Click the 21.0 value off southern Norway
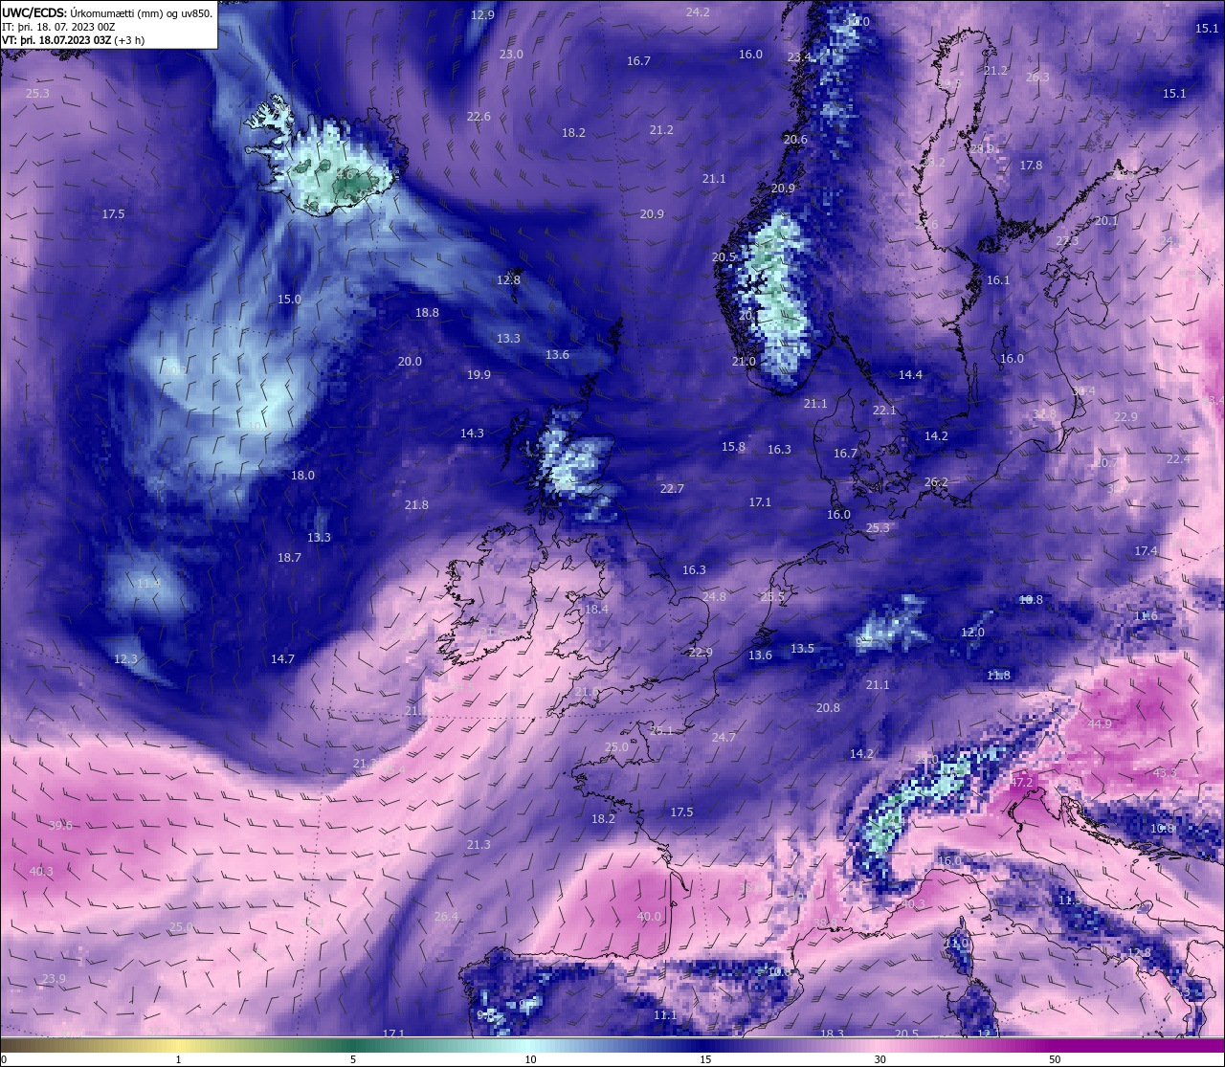This screenshot has height=1067, width=1225. [x=744, y=362]
